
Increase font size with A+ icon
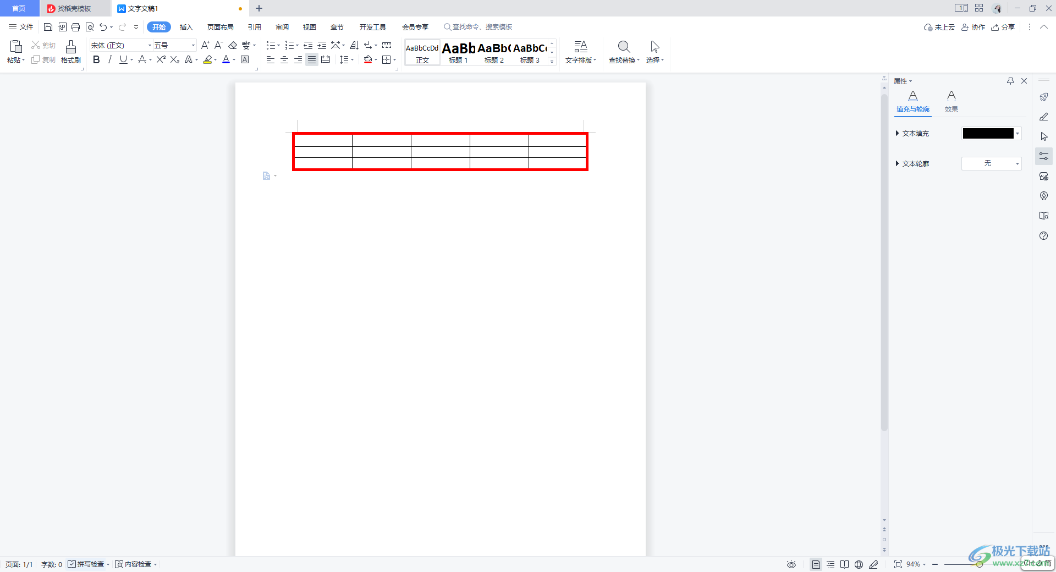[205, 45]
